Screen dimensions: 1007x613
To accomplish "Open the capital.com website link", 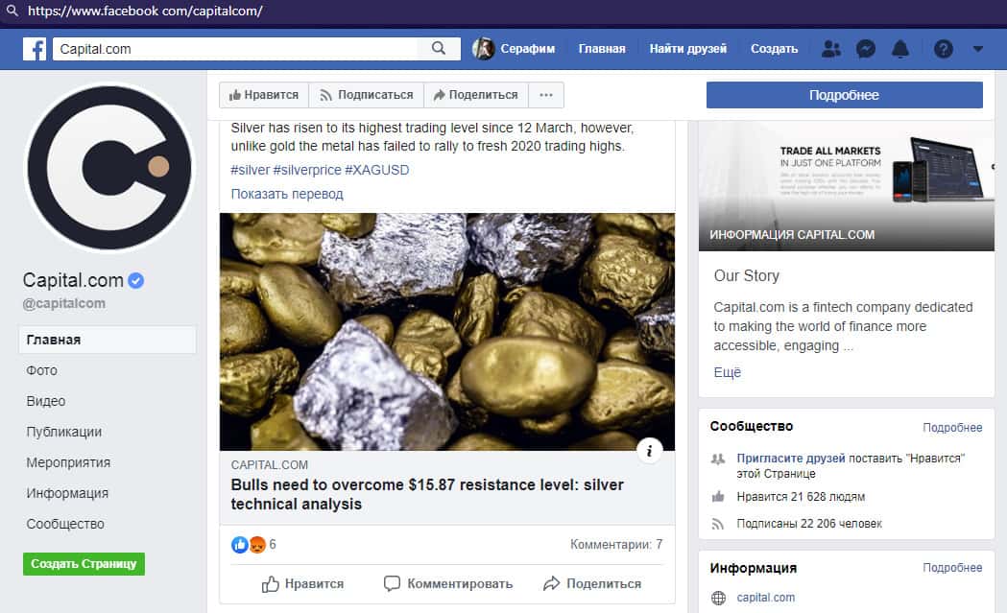I will click(765, 598).
